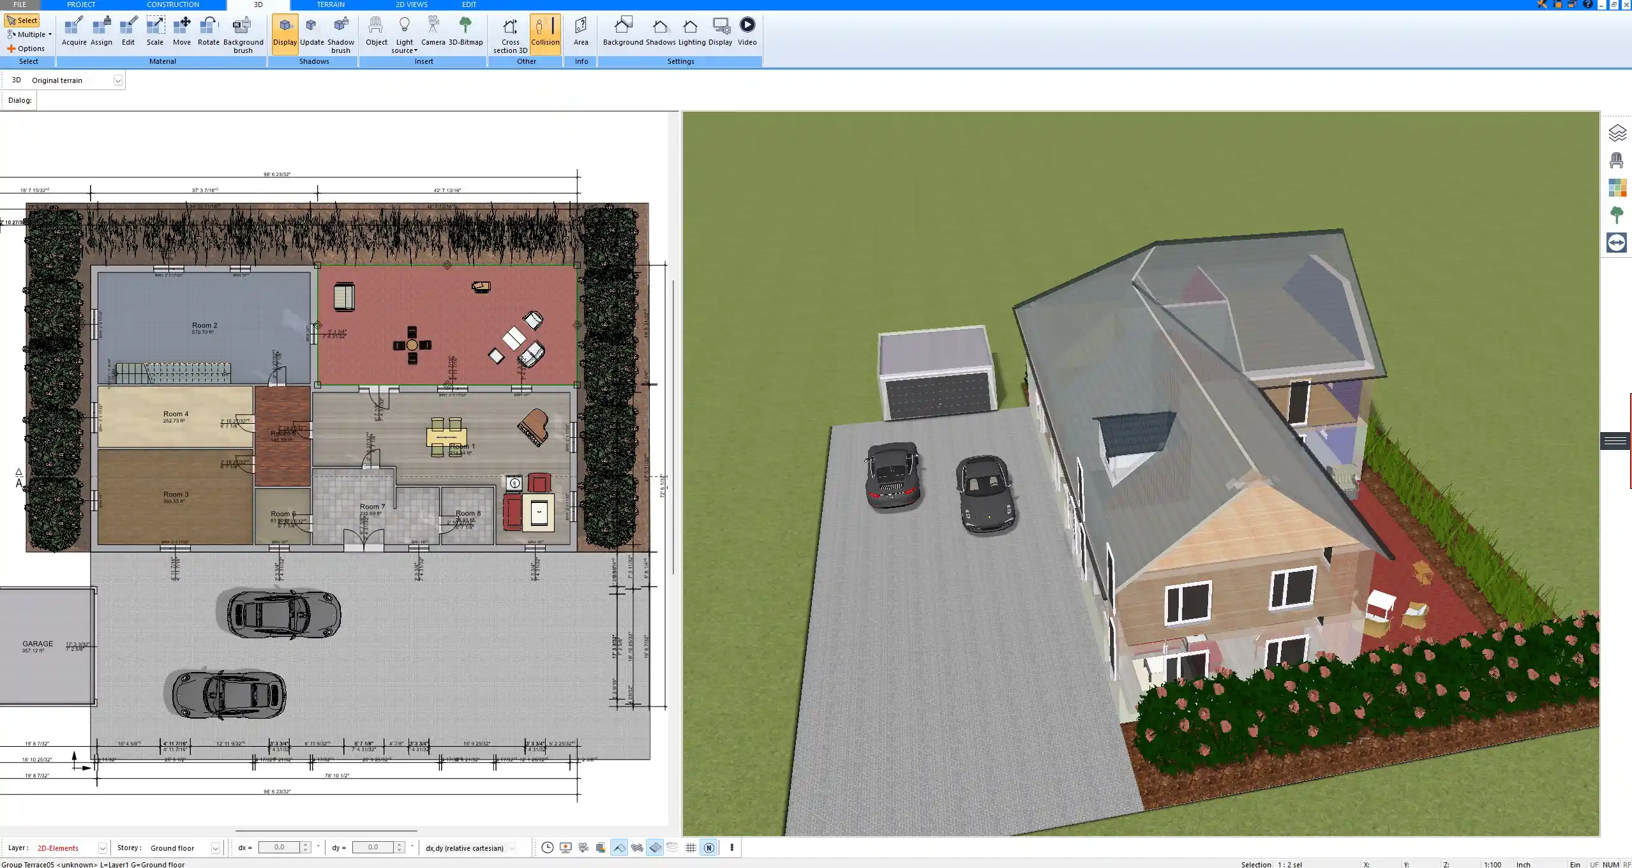Switch to the 2D VIEWS ribbon tab
The height and width of the screenshot is (868, 1632).
point(410,4)
